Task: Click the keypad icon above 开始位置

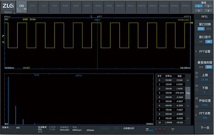Action: click(x=197, y=98)
